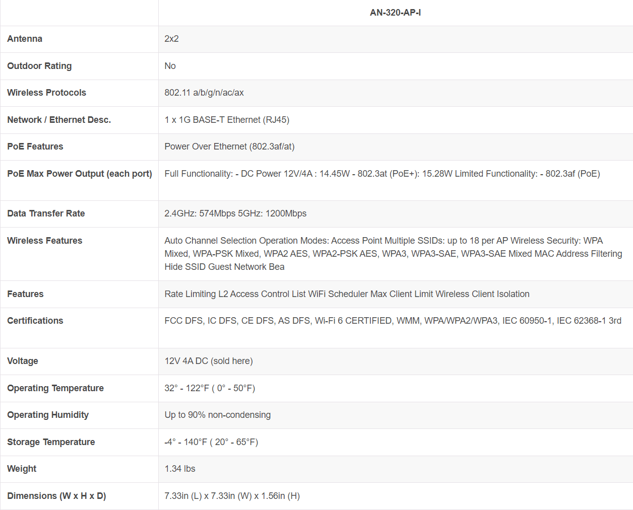
Task: Click the AN-320-AP-I column header
Action: (395, 13)
